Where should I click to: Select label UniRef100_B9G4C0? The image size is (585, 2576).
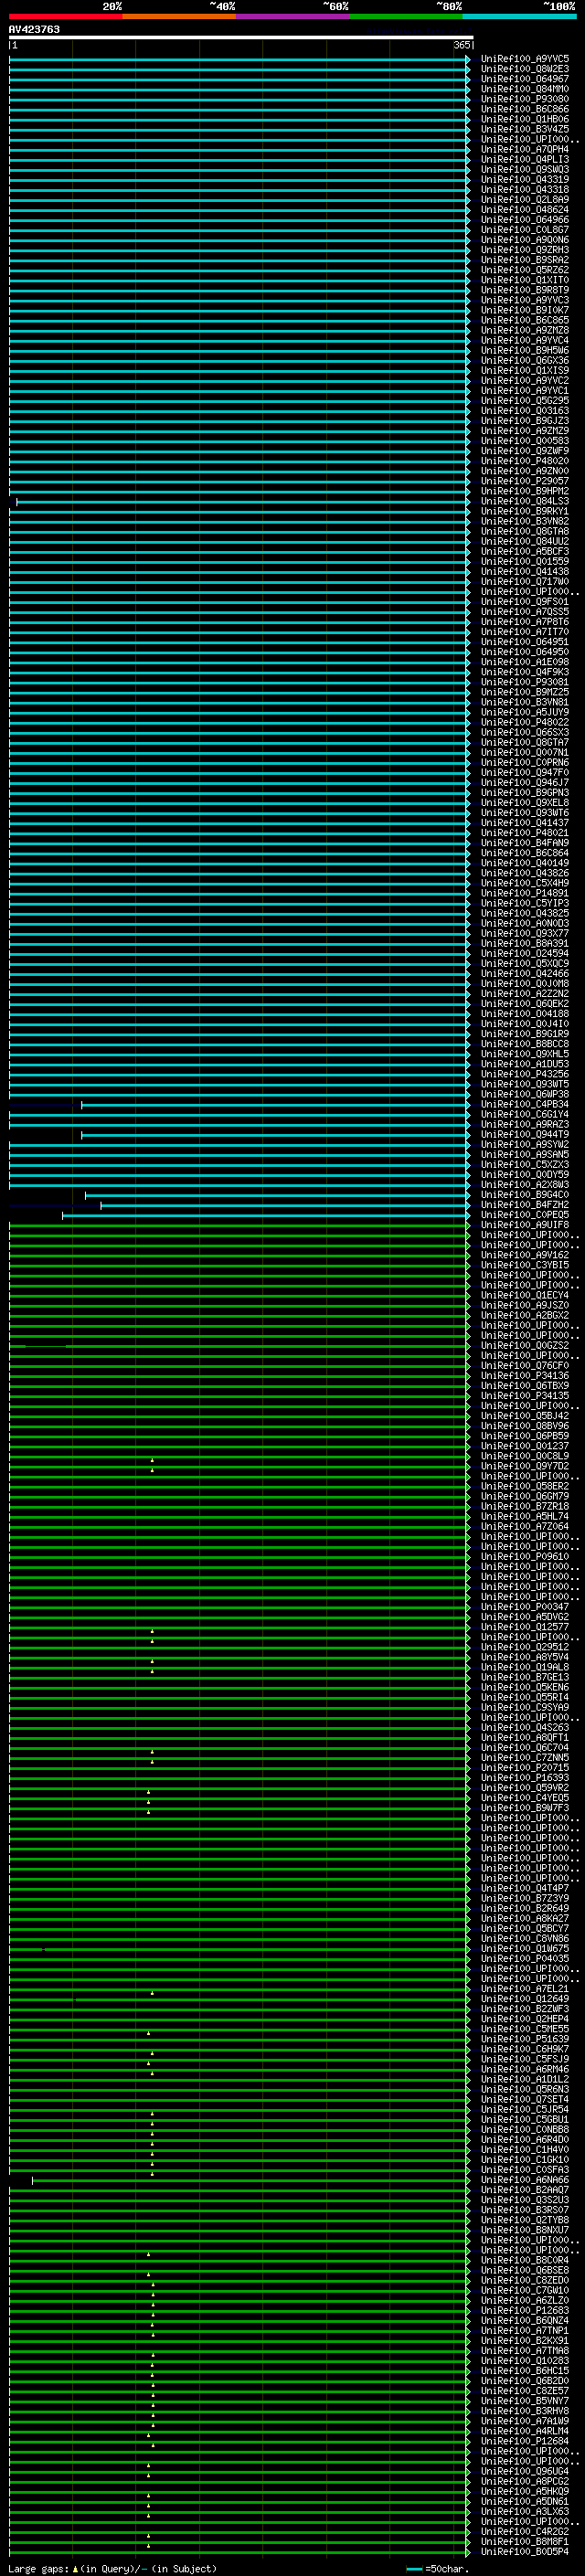(525, 1194)
